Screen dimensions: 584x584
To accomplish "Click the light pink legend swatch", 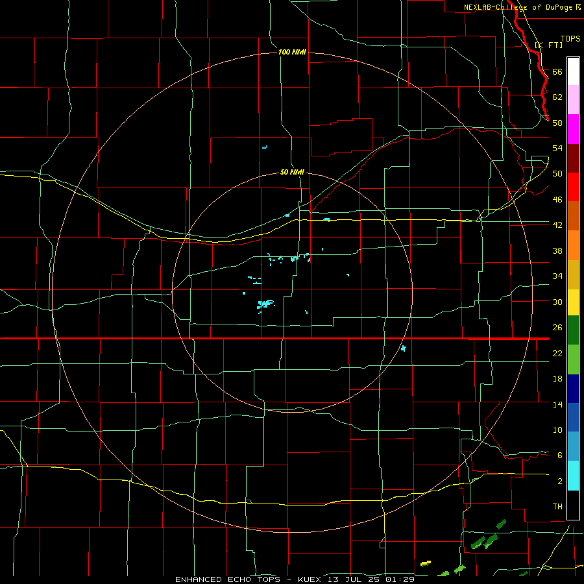I will (x=573, y=100).
